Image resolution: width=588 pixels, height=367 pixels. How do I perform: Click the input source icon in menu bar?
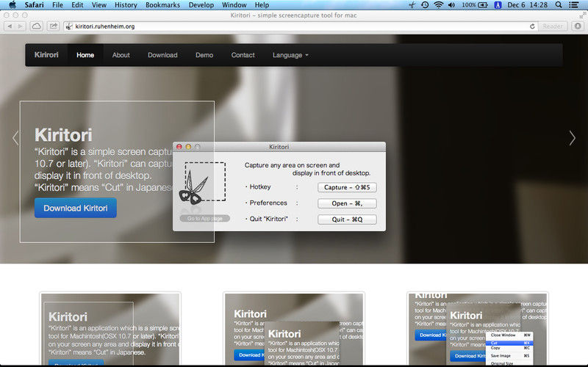pos(498,5)
